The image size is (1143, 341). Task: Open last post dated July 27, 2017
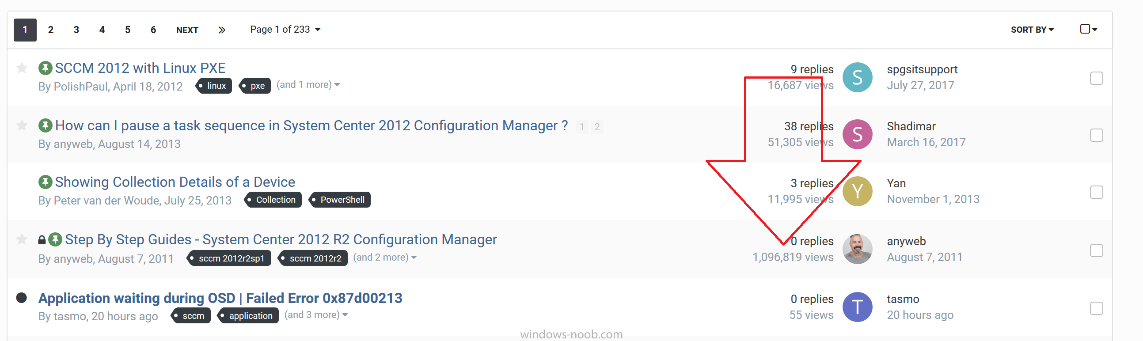point(920,85)
